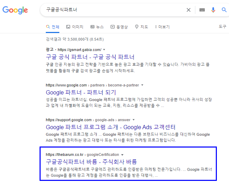The width and height of the screenshot is (229, 184).
Task: Switch to the 뉴스 tab
Action: tap(97, 27)
